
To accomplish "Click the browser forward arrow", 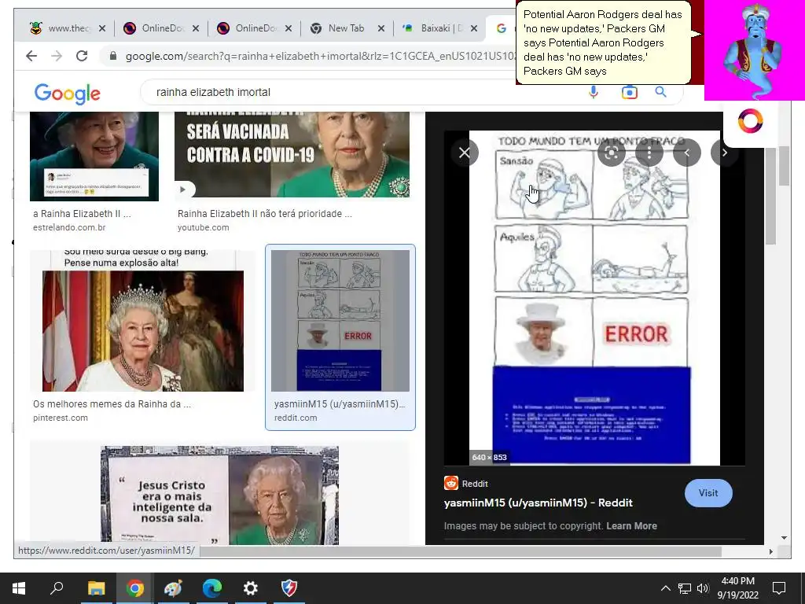I will (x=57, y=56).
